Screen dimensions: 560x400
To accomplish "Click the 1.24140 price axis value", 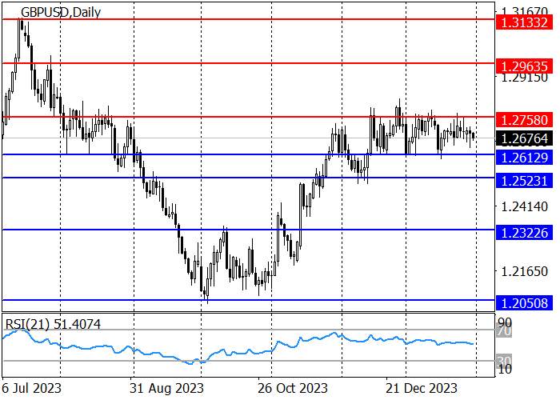I will click(524, 206).
